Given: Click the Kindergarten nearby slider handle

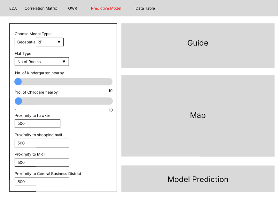Looking at the screenshot, I should [x=18, y=82].
